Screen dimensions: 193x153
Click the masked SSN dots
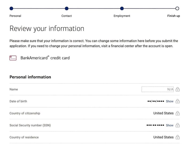coord(155,125)
